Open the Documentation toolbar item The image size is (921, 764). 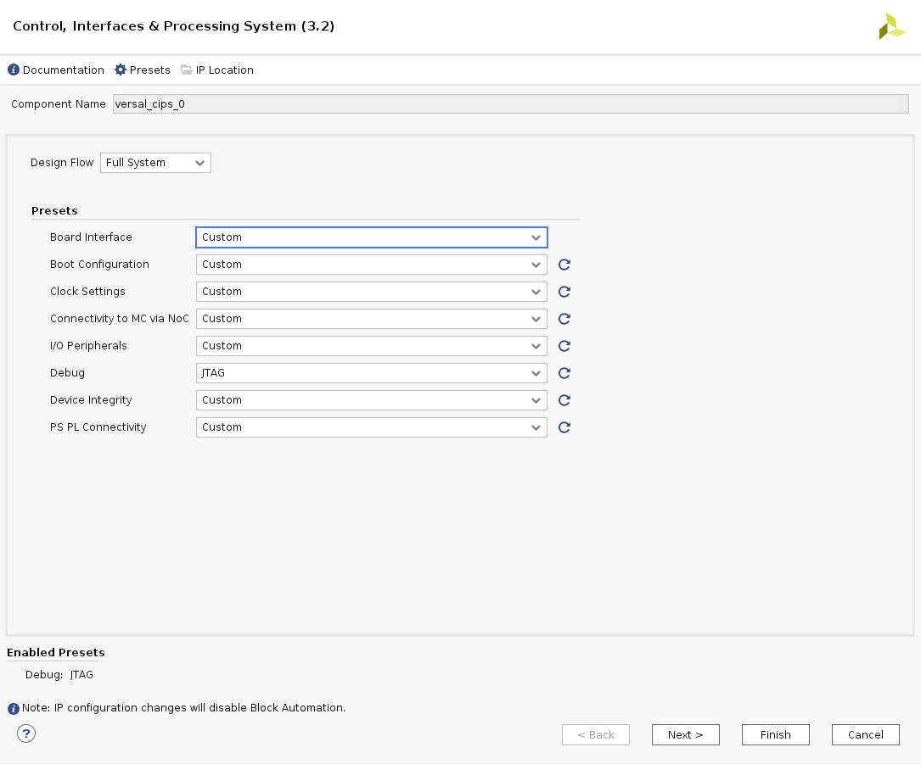point(56,70)
